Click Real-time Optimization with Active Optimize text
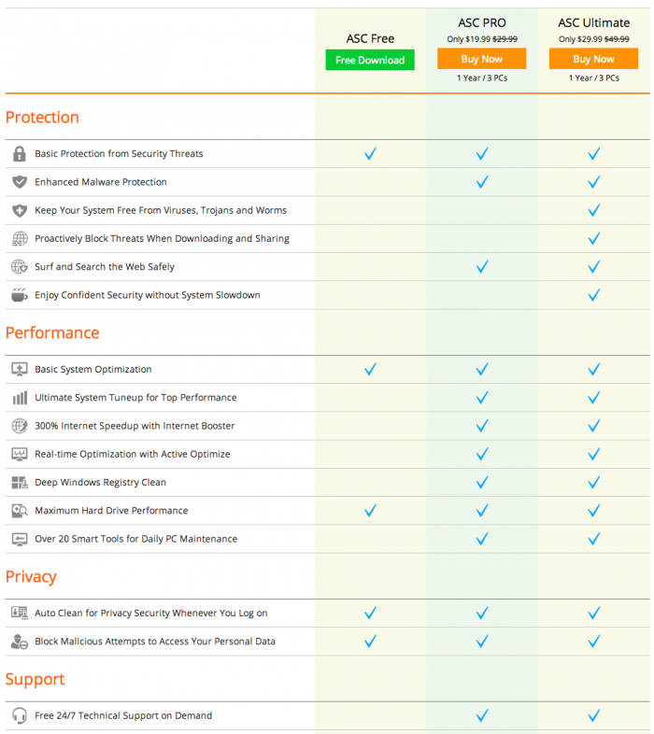Viewport: 654px width, 734px height. [132, 454]
